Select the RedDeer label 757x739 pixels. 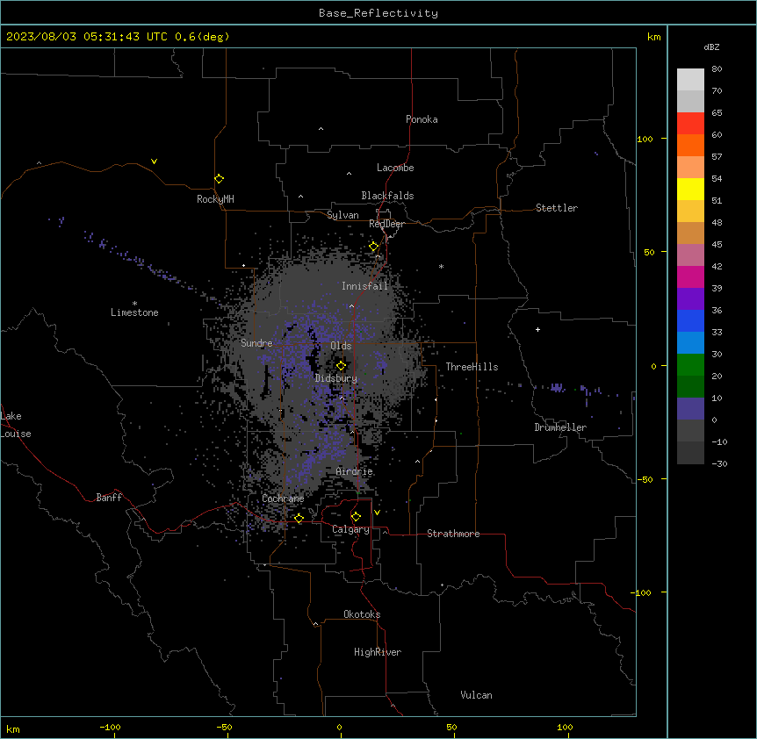coord(386,224)
